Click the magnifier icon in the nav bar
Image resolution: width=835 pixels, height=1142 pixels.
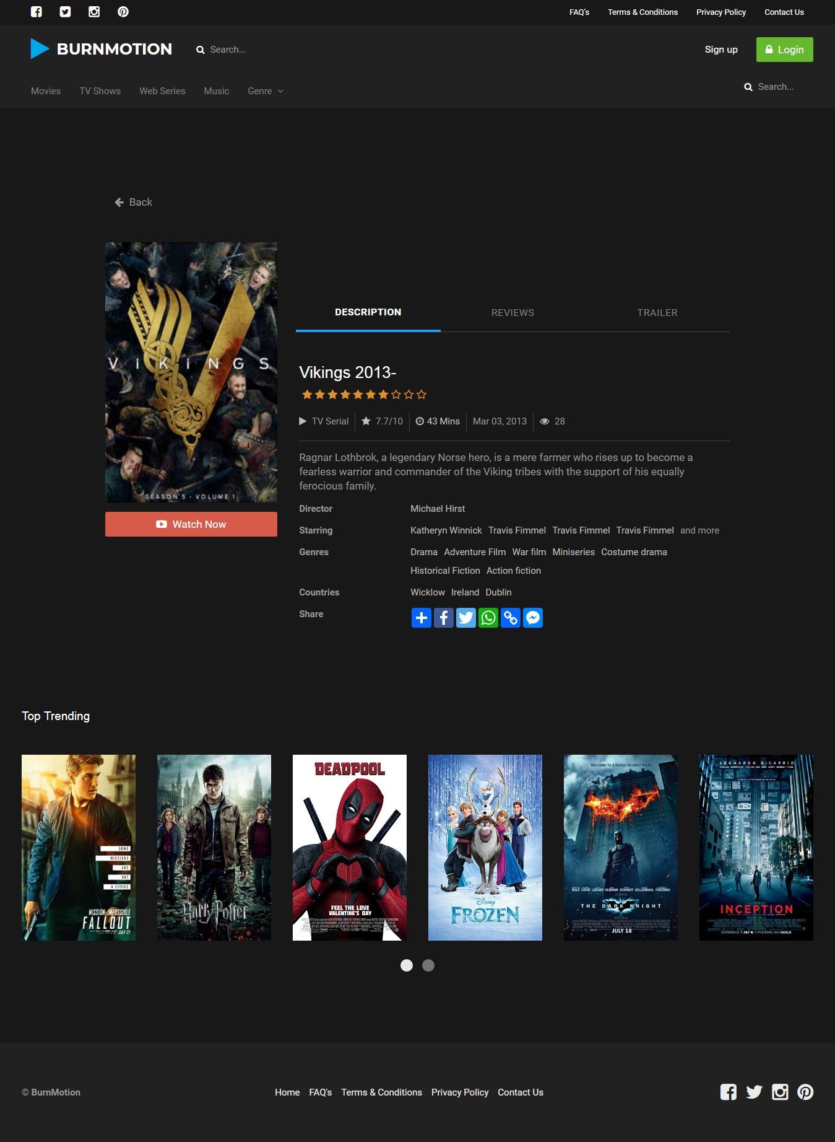[748, 87]
